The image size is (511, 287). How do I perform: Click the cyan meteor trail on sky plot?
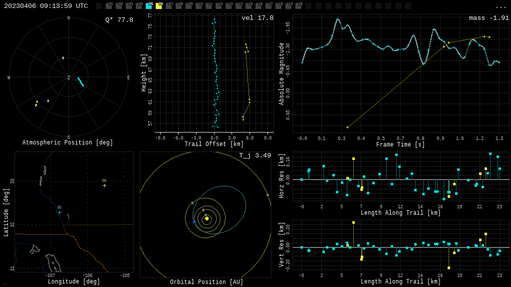click(80, 82)
